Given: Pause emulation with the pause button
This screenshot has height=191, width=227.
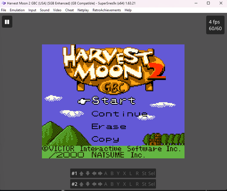Looking at the screenshot, I should pos(7,22).
